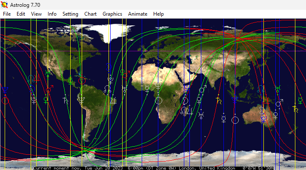Expand the Graphics menu

click(x=112, y=14)
